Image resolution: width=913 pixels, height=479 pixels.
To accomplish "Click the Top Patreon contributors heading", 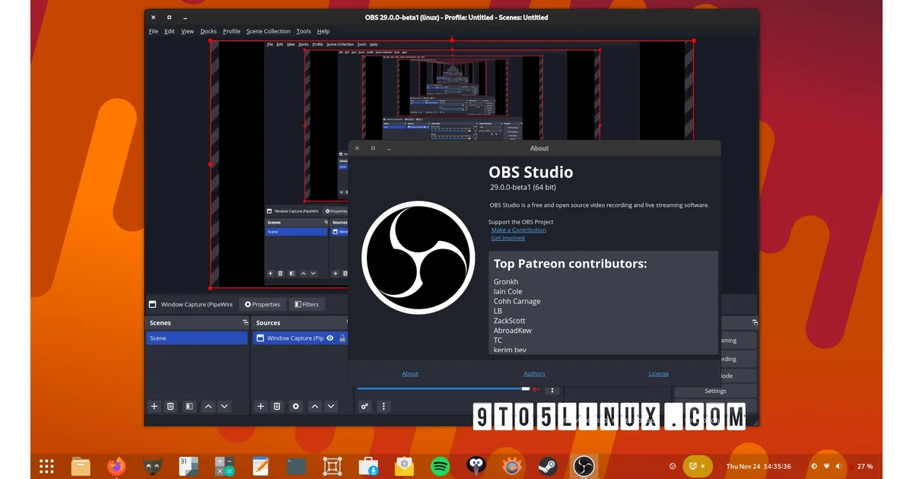I will click(x=571, y=264).
